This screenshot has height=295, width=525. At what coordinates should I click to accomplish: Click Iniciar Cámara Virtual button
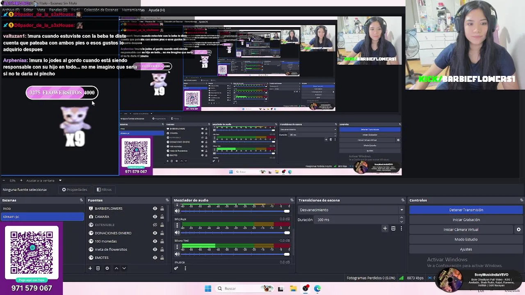461,229
